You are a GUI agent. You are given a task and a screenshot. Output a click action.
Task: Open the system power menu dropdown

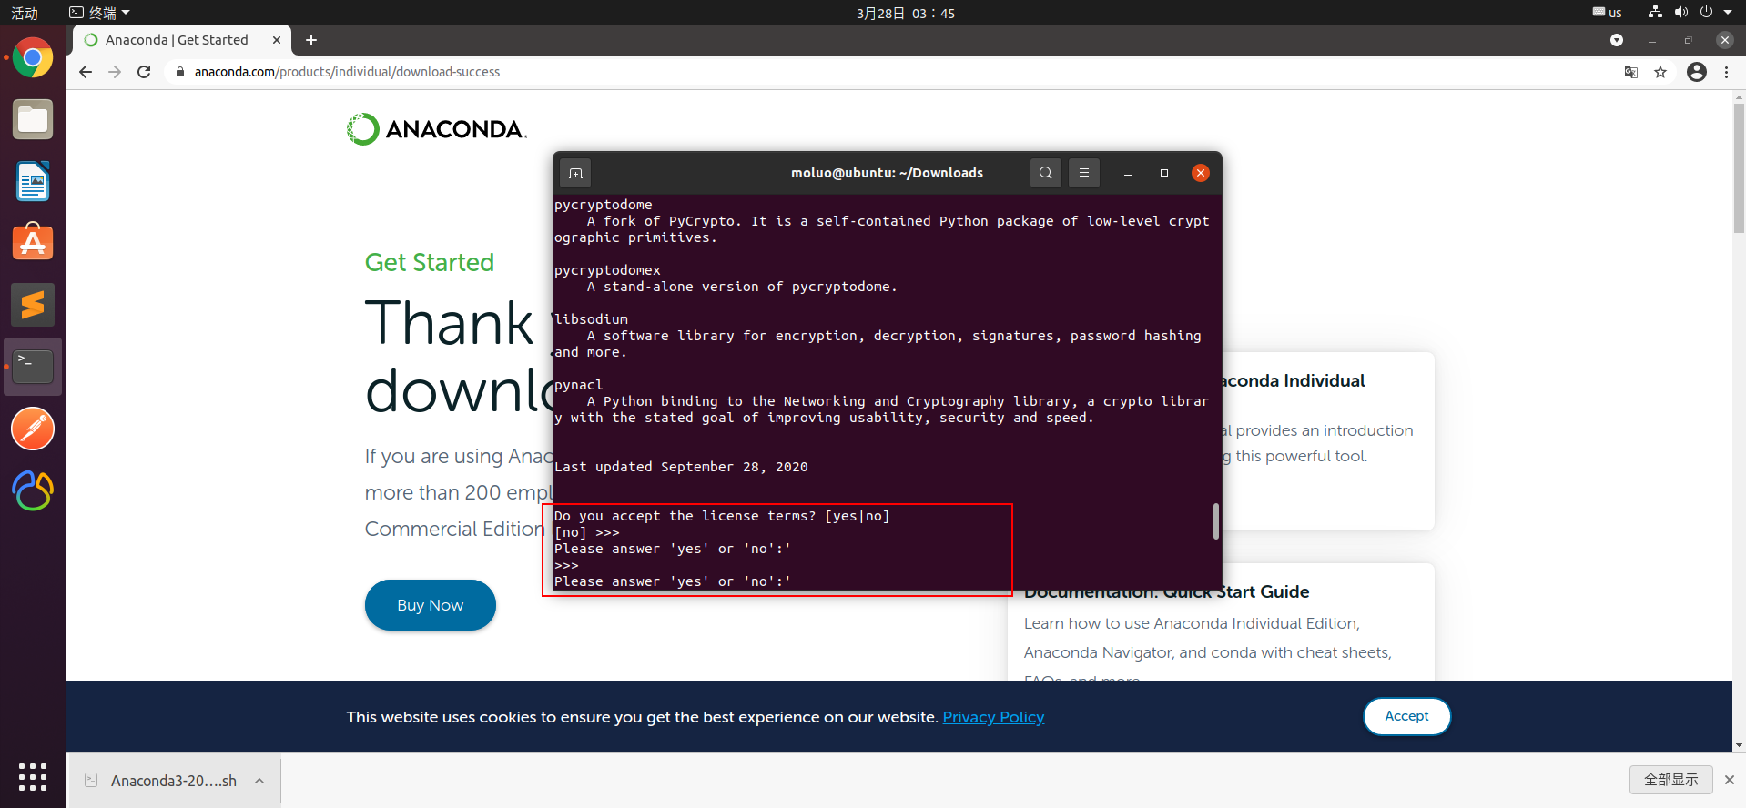click(x=1728, y=13)
